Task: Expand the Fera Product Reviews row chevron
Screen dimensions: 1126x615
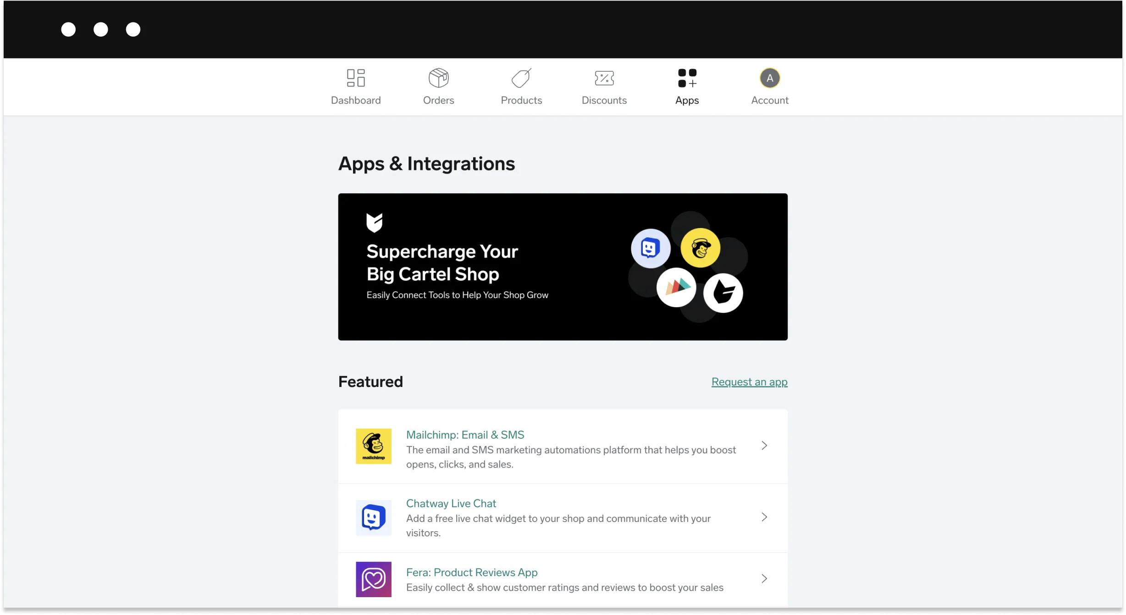Action: [x=764, y=579]
